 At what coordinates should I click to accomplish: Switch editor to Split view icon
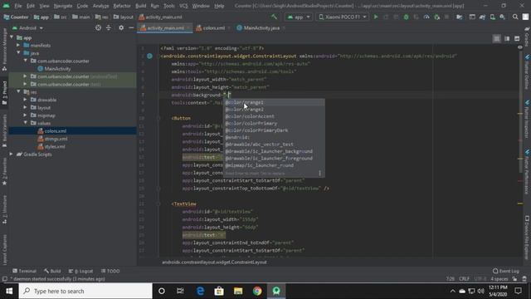pos(507,39)
